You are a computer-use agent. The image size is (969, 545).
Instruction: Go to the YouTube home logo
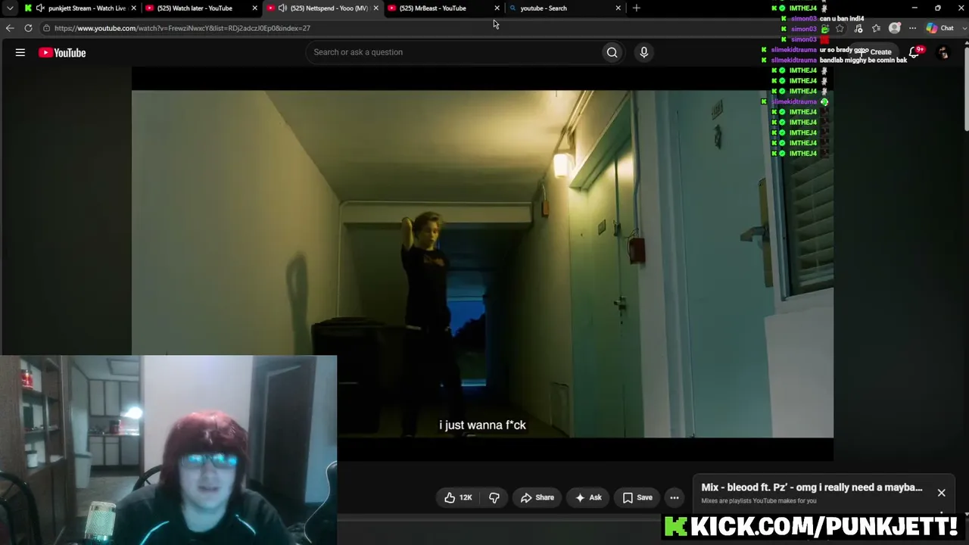coord(62,52)
